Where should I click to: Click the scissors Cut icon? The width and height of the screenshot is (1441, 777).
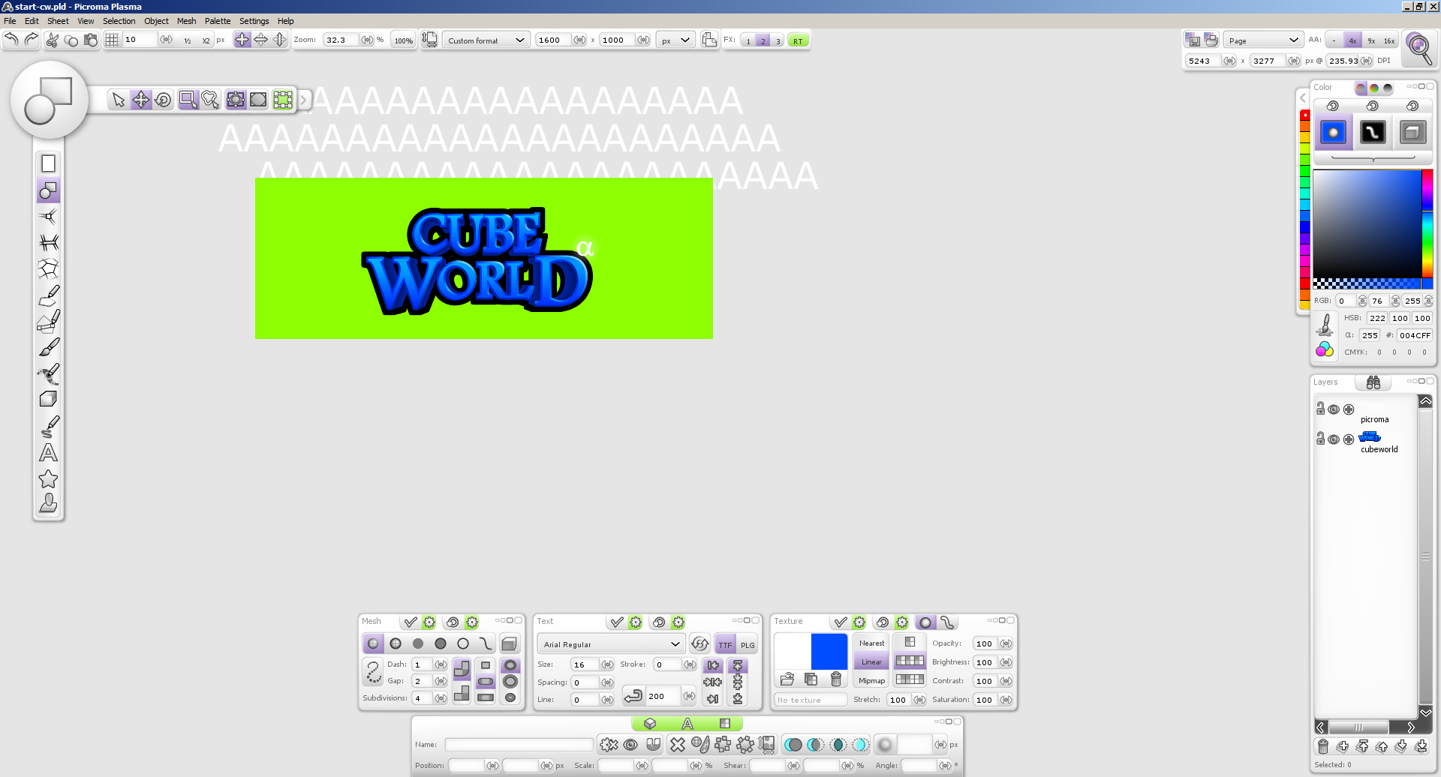52,40
